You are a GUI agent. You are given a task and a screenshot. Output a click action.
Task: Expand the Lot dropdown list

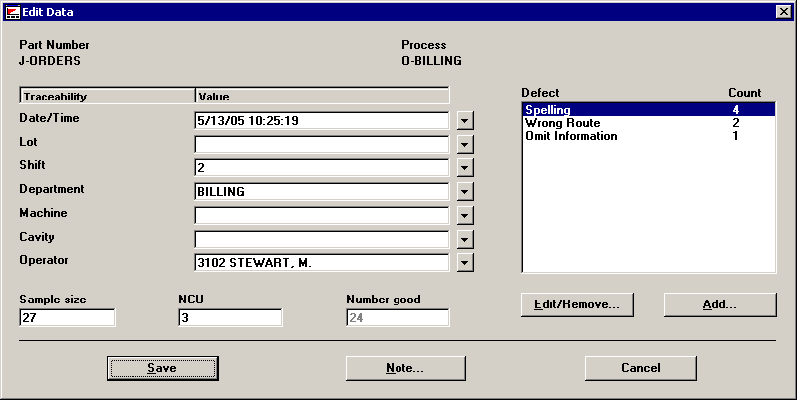tap(465, 144)
